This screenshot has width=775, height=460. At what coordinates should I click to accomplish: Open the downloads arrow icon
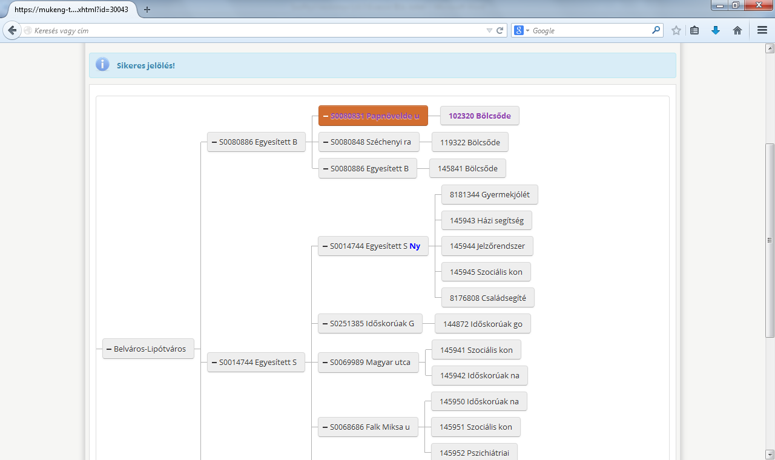[x=716, y=30]
